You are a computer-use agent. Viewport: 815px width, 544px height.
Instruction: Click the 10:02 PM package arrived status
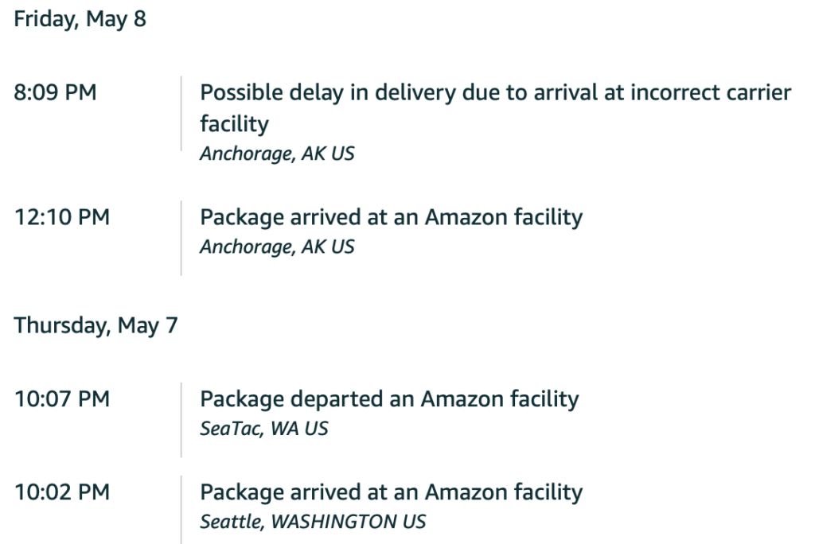click(x=391, y=492)
